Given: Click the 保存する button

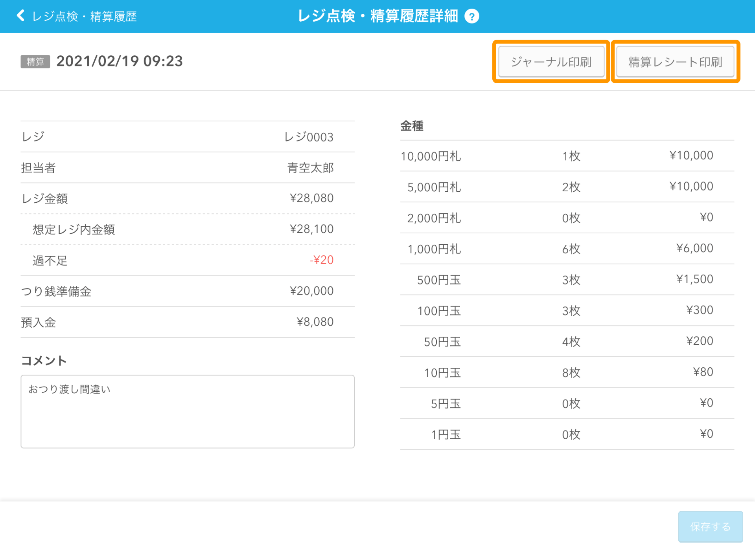Looking at the screenshot, I should (x=710, y=526).
